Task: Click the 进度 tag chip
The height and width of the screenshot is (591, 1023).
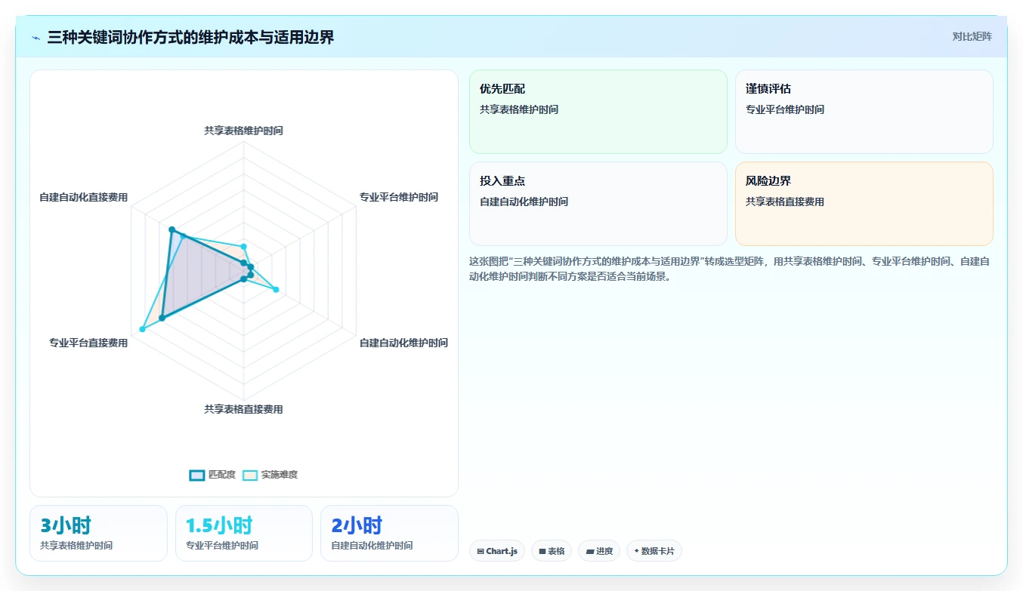Action: coord(599,551)
